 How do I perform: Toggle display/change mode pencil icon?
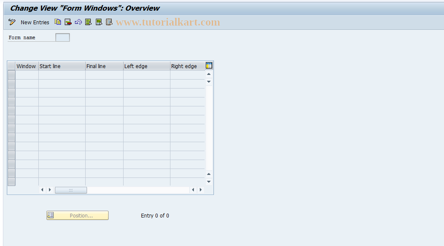[12, 22]
